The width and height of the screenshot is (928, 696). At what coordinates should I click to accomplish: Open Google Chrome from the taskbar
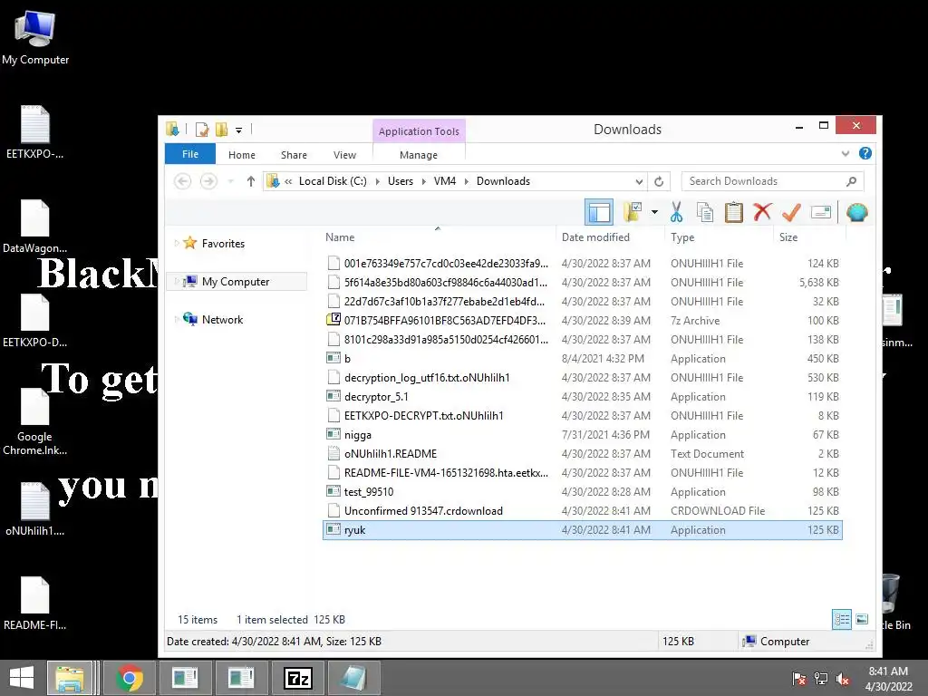coord(130,678)
